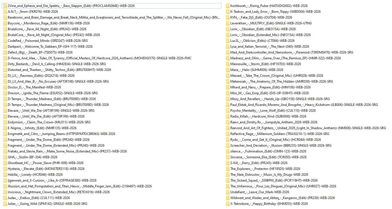Image resolution: width=392 pixels, height=209 pixels.
Task: Click folder icon of Boycore Morderous Rage
Action: [x=5, y=23]
